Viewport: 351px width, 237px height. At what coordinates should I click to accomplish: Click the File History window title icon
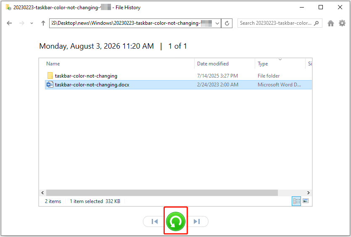(8, 7)
